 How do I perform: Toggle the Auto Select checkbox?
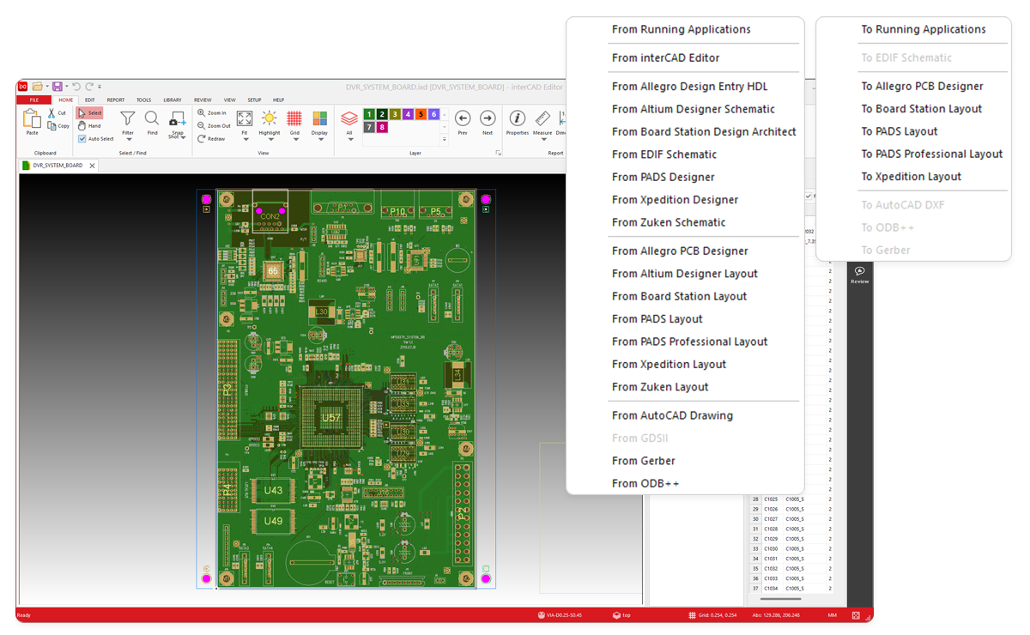click(x=82, y=138)
